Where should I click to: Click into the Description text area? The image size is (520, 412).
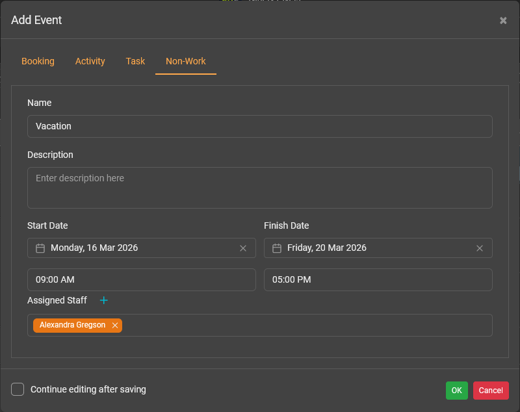click(259, 188)
